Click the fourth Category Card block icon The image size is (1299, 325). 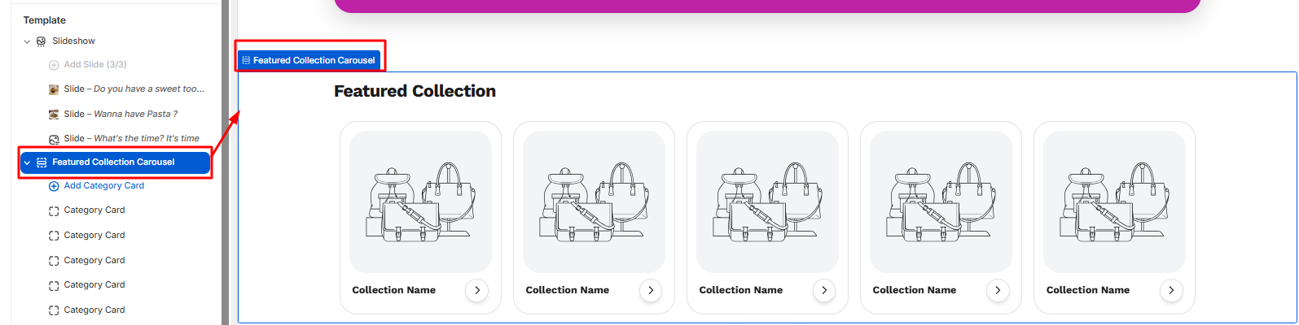(x=54, y=285)
